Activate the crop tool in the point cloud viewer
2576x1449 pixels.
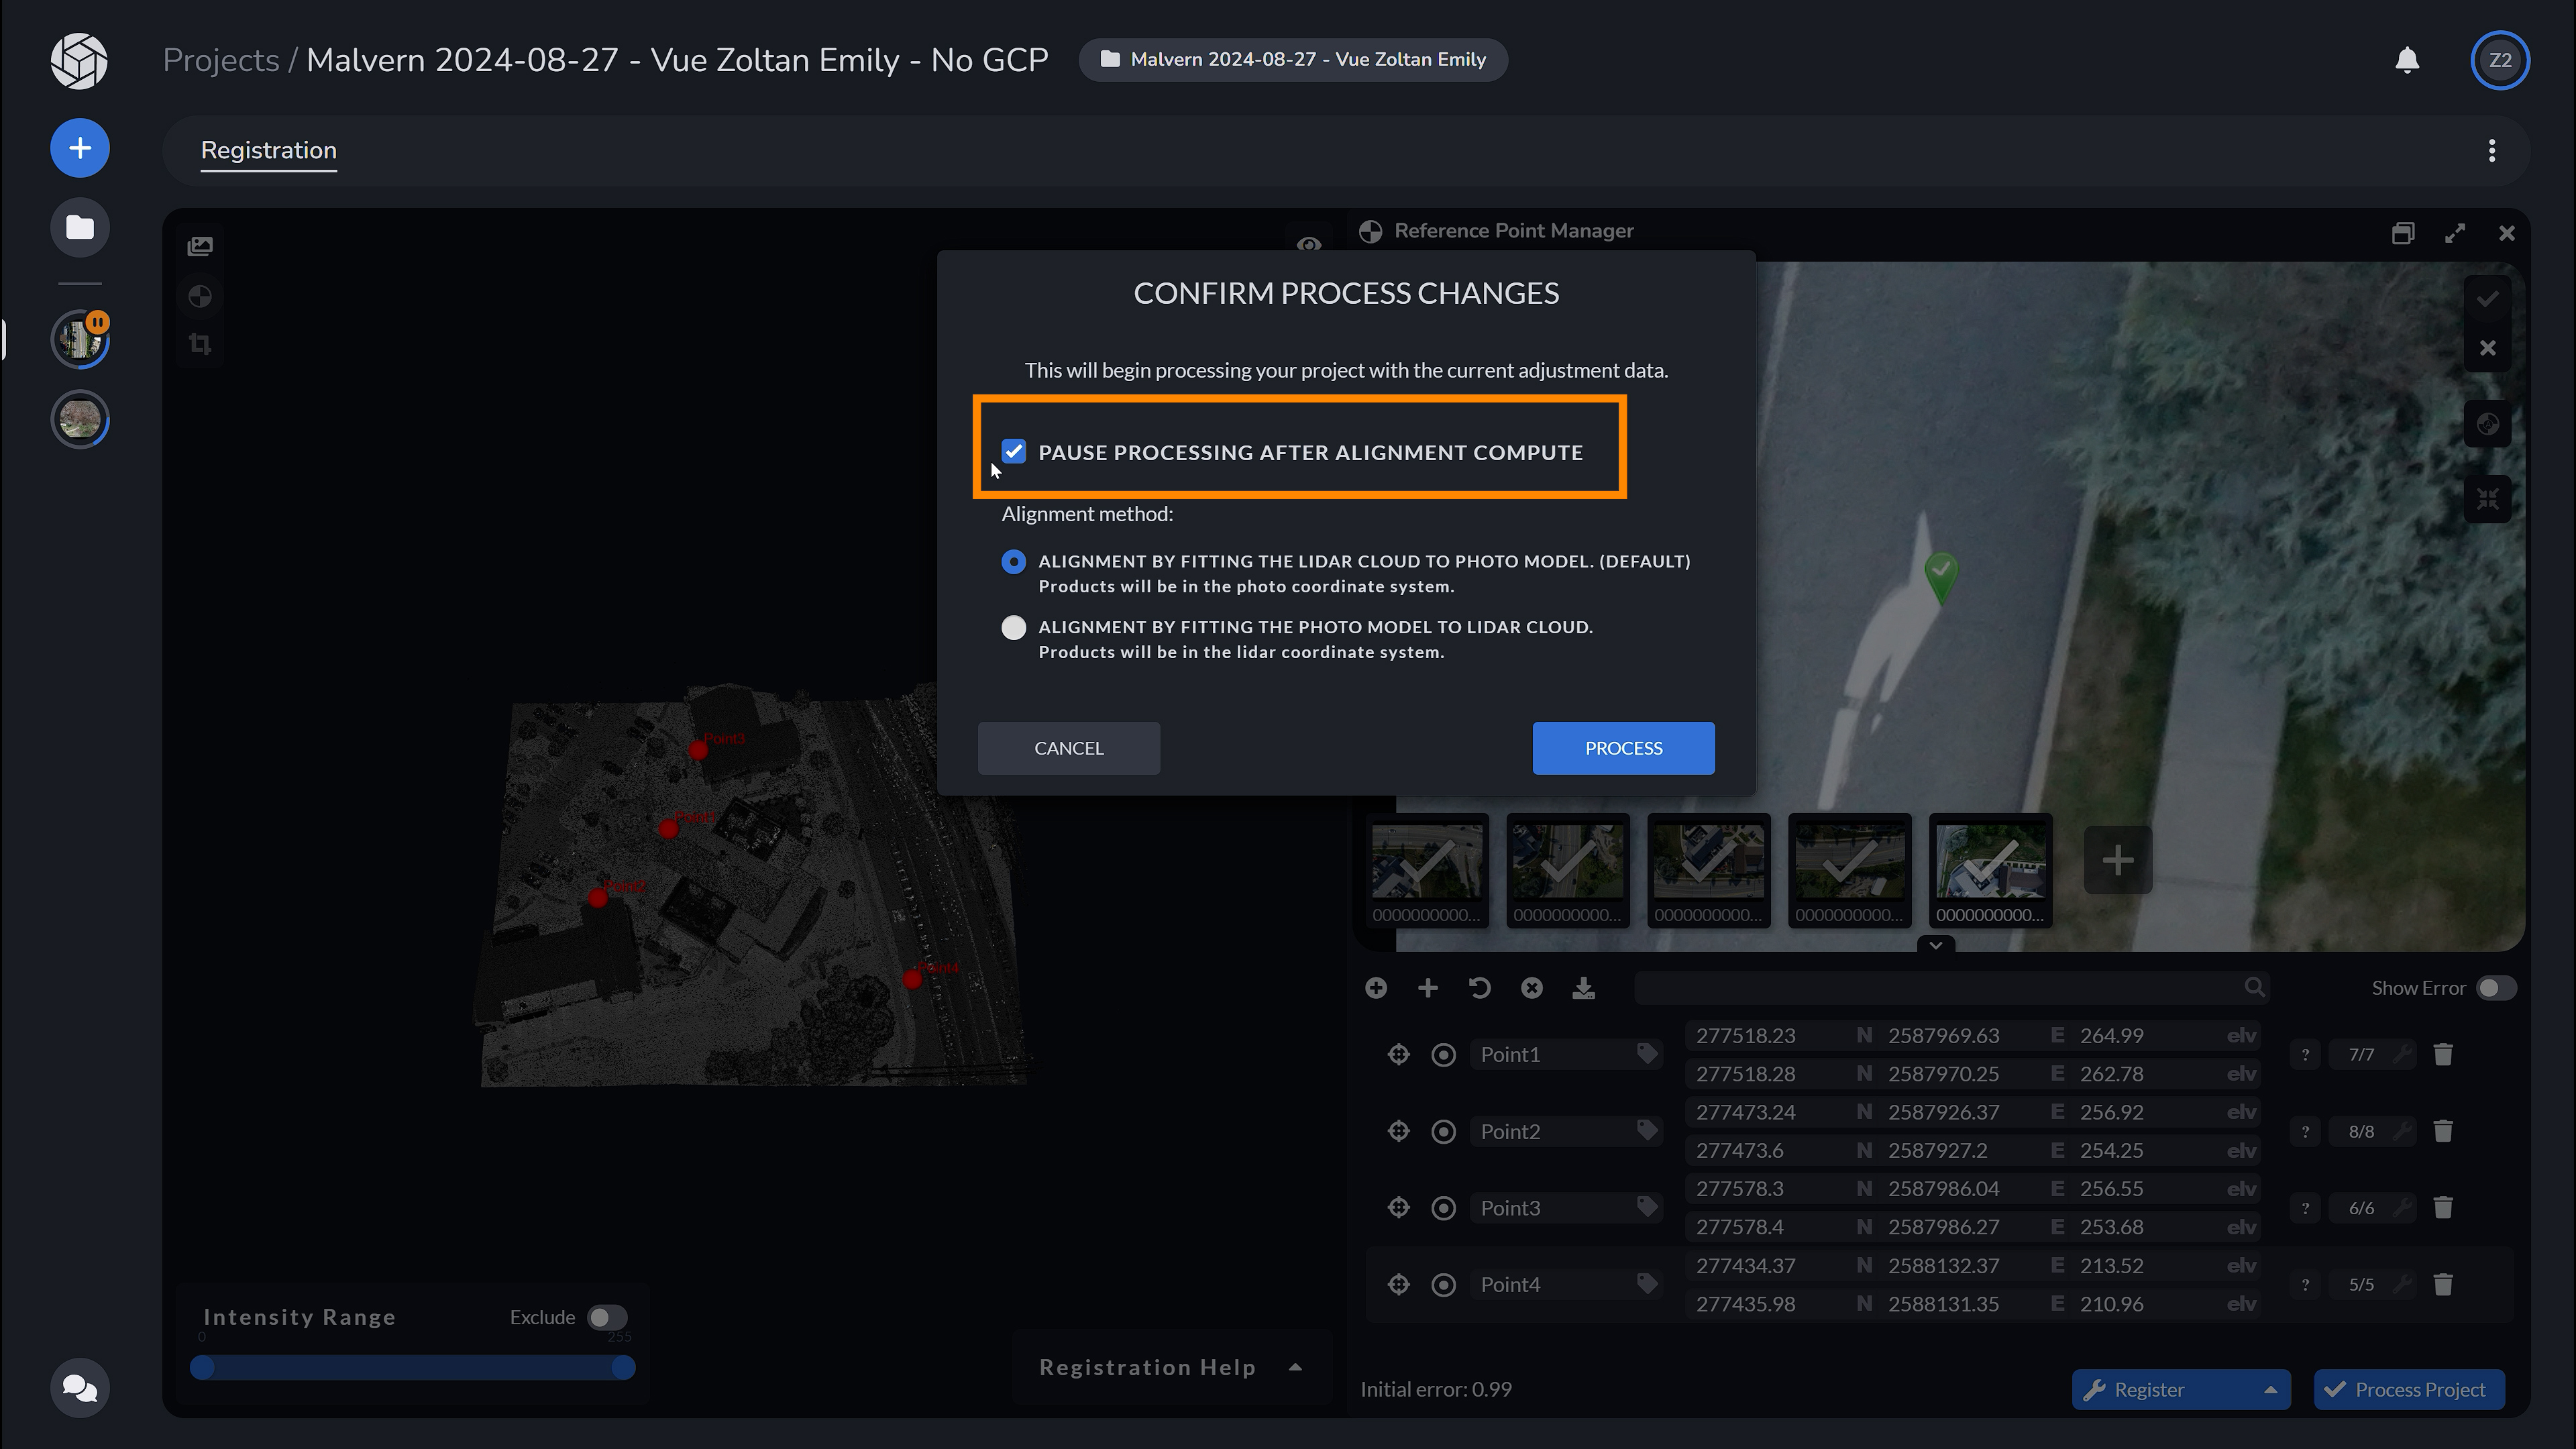point(199,344)
